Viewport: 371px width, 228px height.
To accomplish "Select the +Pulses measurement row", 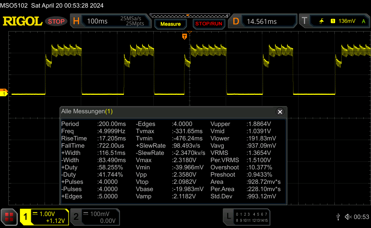I will [x=89, y=182].
